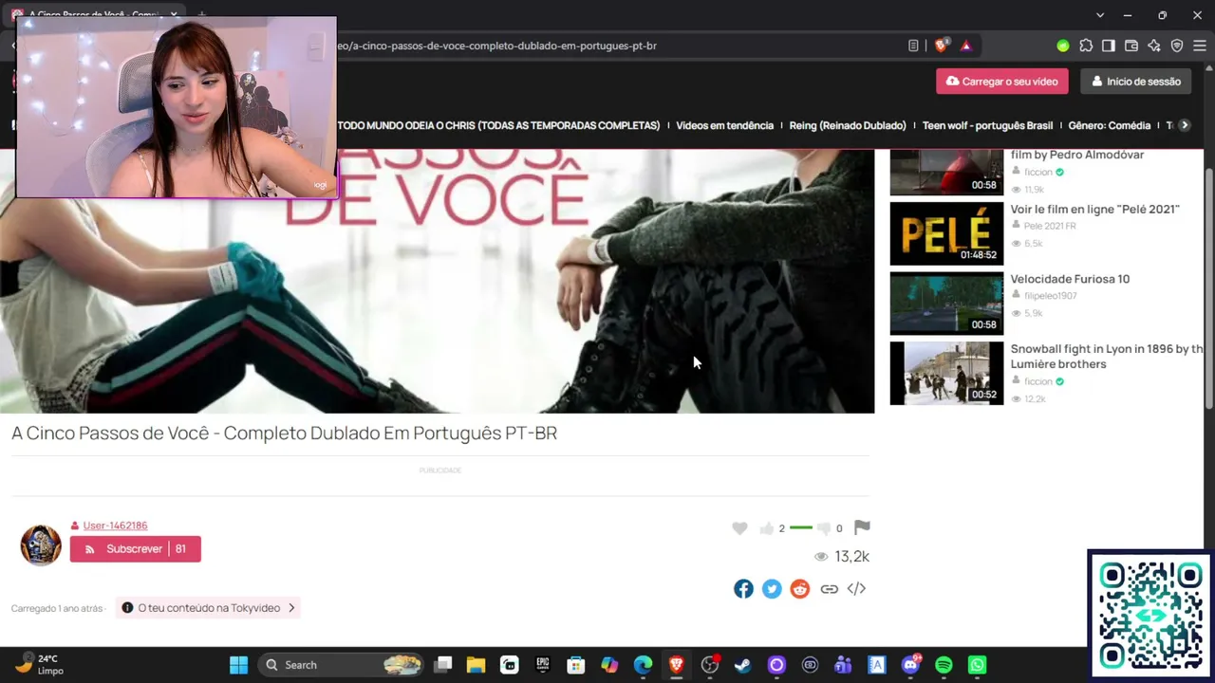
Task: Click the green extension icon in toolbar
Action: tap(1063, 46)
